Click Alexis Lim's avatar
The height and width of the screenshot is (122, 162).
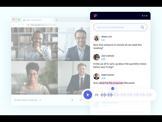tap(97, 38)
